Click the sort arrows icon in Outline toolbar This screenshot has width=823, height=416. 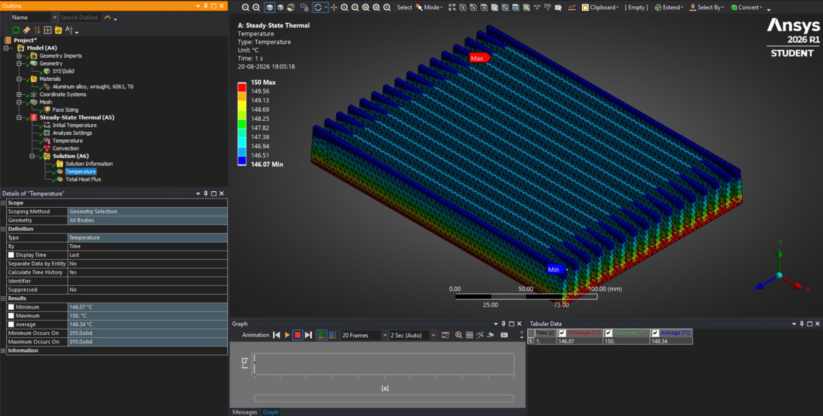37,30
